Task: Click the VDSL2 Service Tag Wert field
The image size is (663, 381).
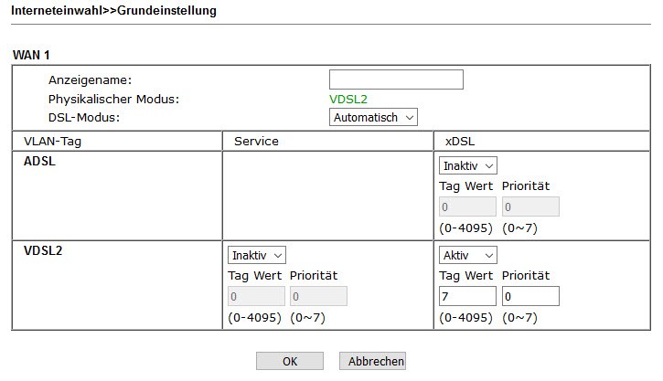Action: (x=256, y=297)
